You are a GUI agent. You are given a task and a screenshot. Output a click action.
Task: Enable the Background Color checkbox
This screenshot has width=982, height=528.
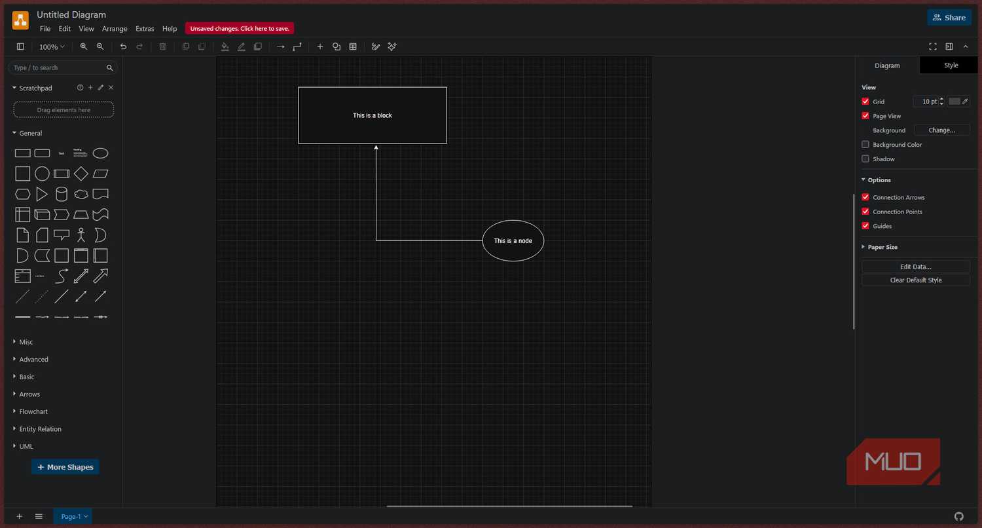pos(865,145)
